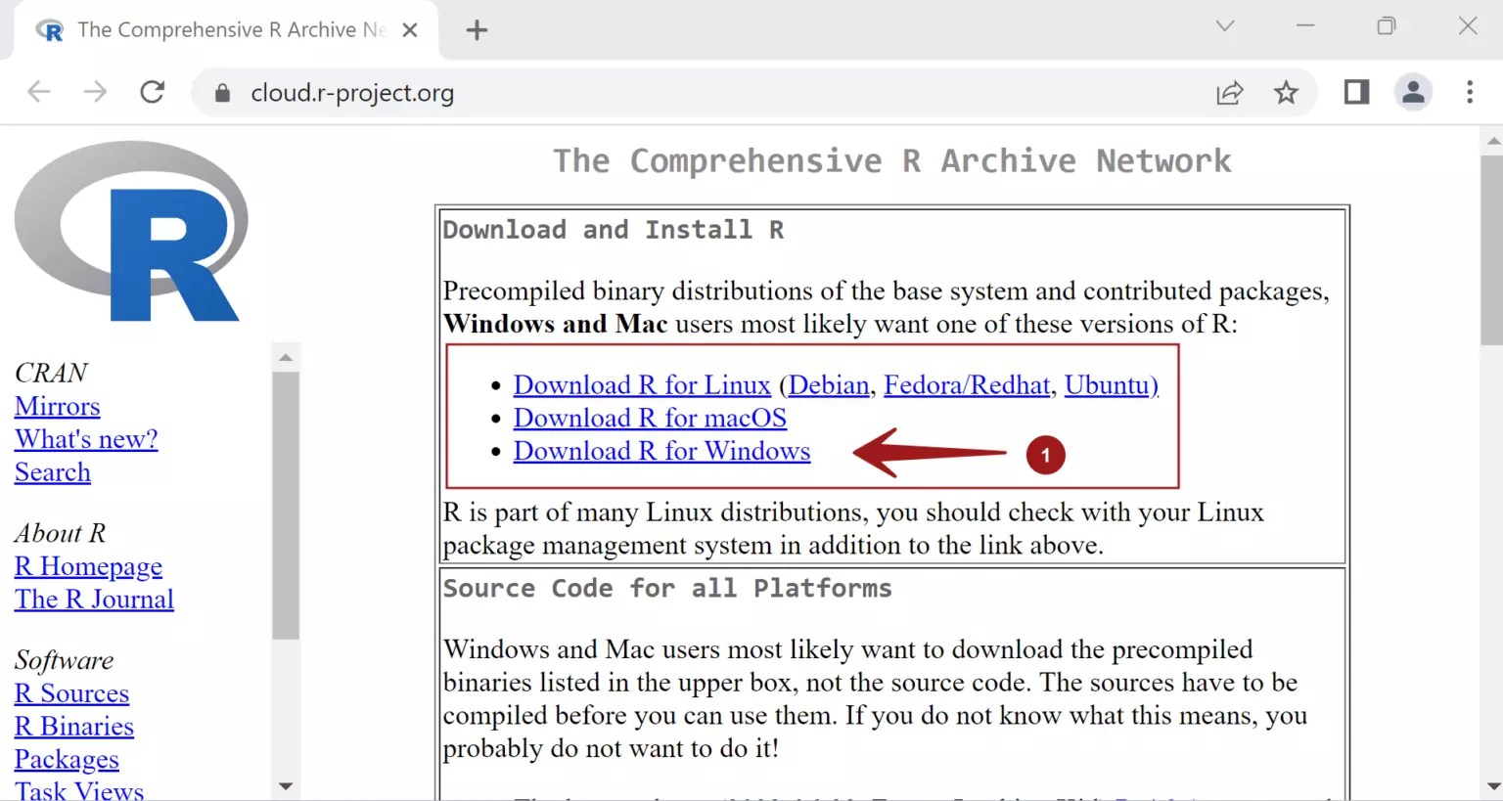The width and height of the screenshot is (1503, 801).
Task: Bookmark the page via the star icon
Action: click(x=1287, y=92)
